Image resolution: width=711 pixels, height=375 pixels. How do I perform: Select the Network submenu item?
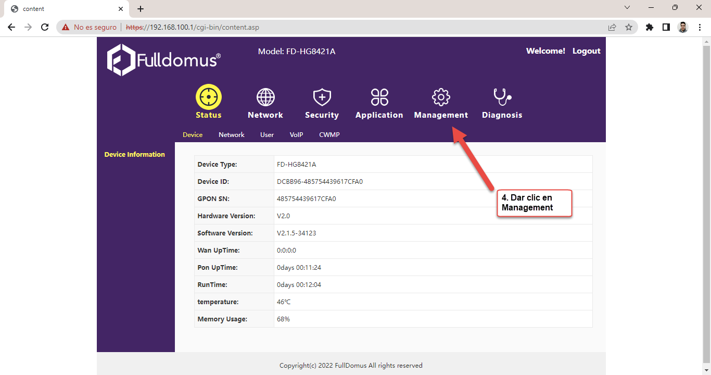point(232,134)
